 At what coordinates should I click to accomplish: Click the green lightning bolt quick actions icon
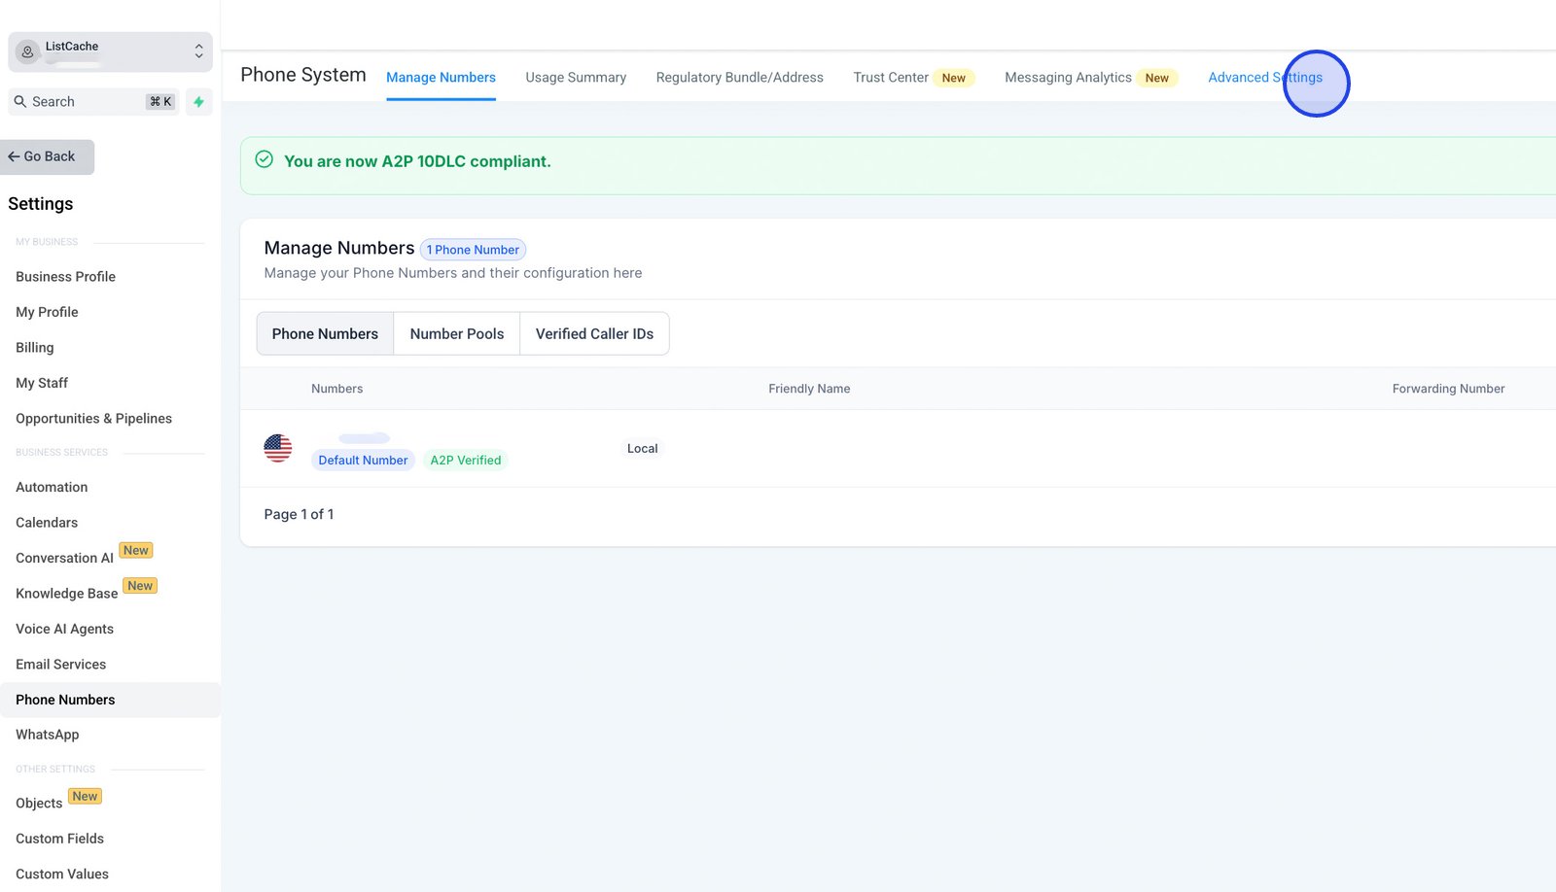[x=198, y=102]
